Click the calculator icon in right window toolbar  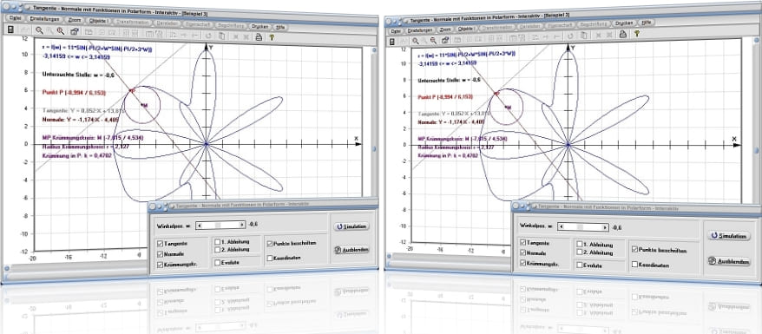pos(392,42)
